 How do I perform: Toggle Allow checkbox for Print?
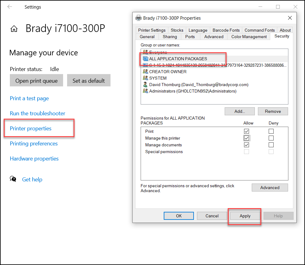(x=247, y=131)
